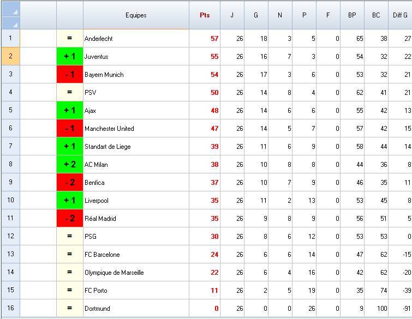412x319 pixels.
Task: Select the highlighted row 2 header
Action: pos(10,57)
